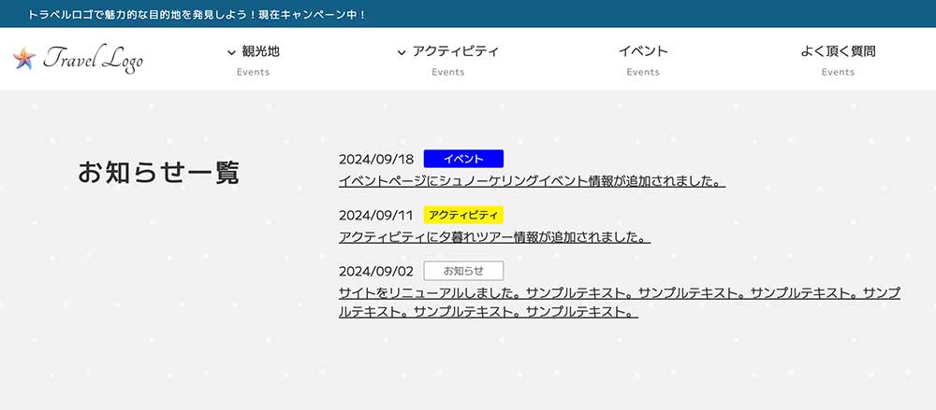The image size is (936, 410).
Task: Open the よく頂く質問 FAQ menu
Action: tap(838, 52)
